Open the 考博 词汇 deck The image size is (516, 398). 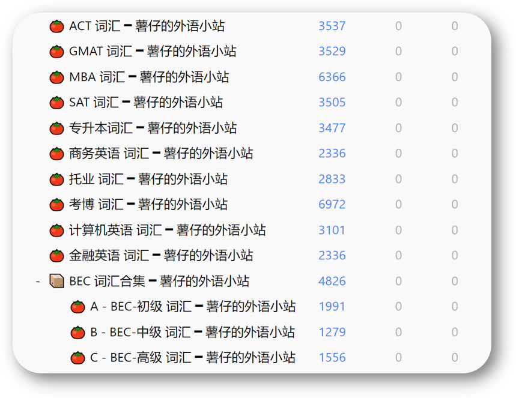pos(148,205)
